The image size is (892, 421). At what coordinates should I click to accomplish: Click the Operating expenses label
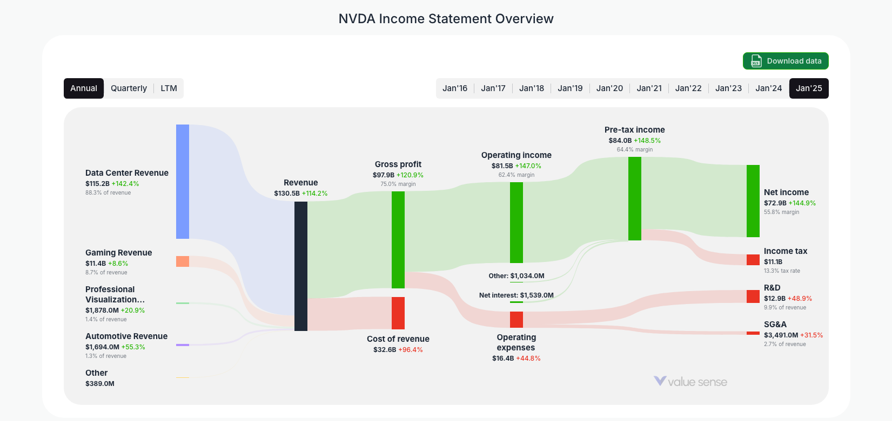517,342
